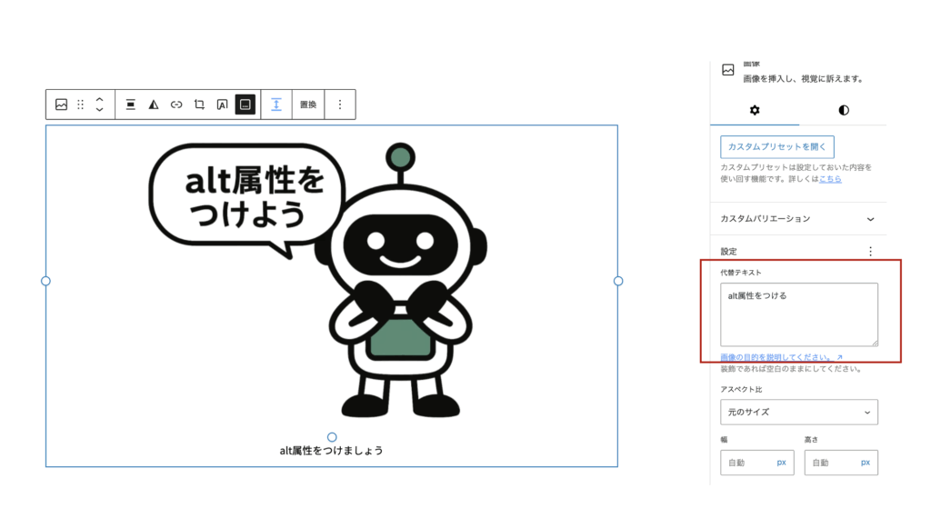Click the 置換 replace button

click(x=308, y=105)
